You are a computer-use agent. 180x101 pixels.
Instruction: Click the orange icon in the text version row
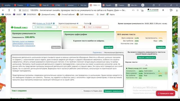[166, 73]
